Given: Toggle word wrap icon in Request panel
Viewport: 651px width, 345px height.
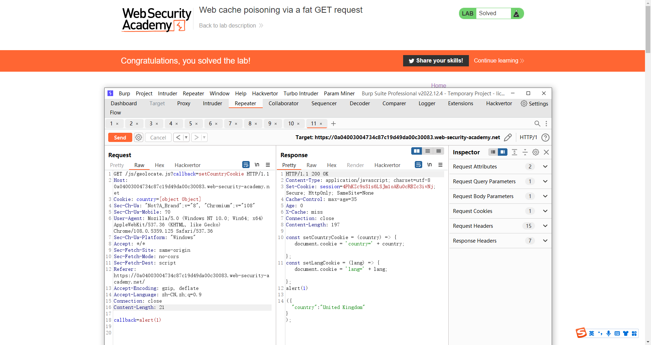Looking at the screenshot, I should [246, 165].
